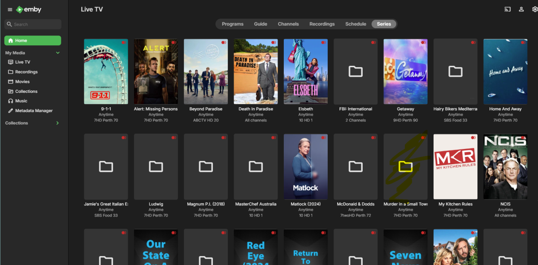Viewport: 538px width, 265px height.
Task: Click into the Search field
Action: 33,24
